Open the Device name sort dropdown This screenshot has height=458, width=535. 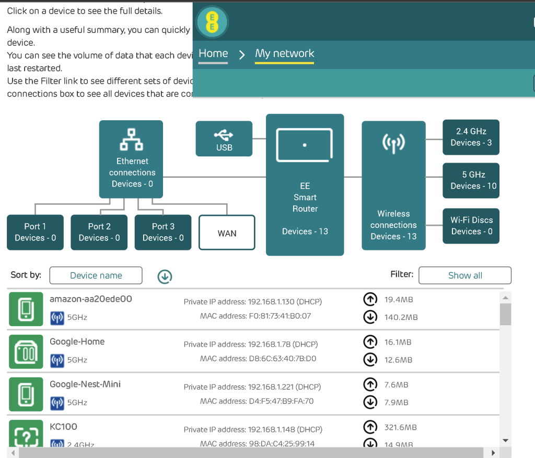[96, 276]
